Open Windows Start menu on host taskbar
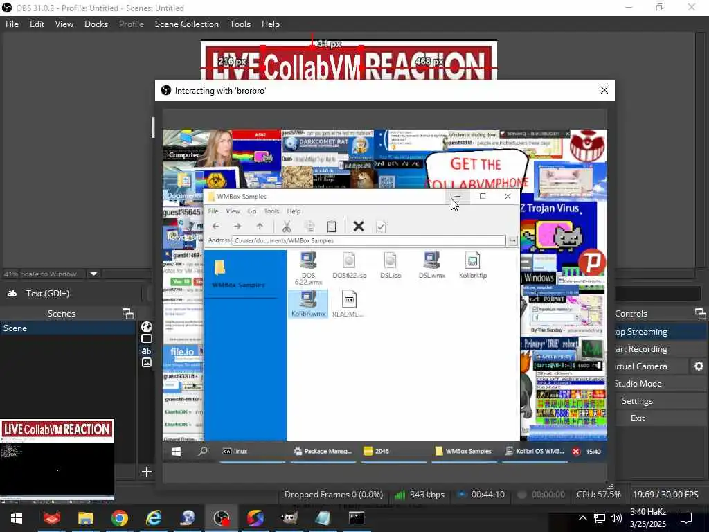The image size is (709, 532). pos(17,518)
